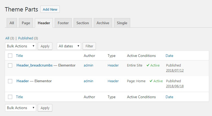This screenshot has height=116, width=212.
Task: Toggle select-all checkbox in table header
Action: click(x=10, y=56)
